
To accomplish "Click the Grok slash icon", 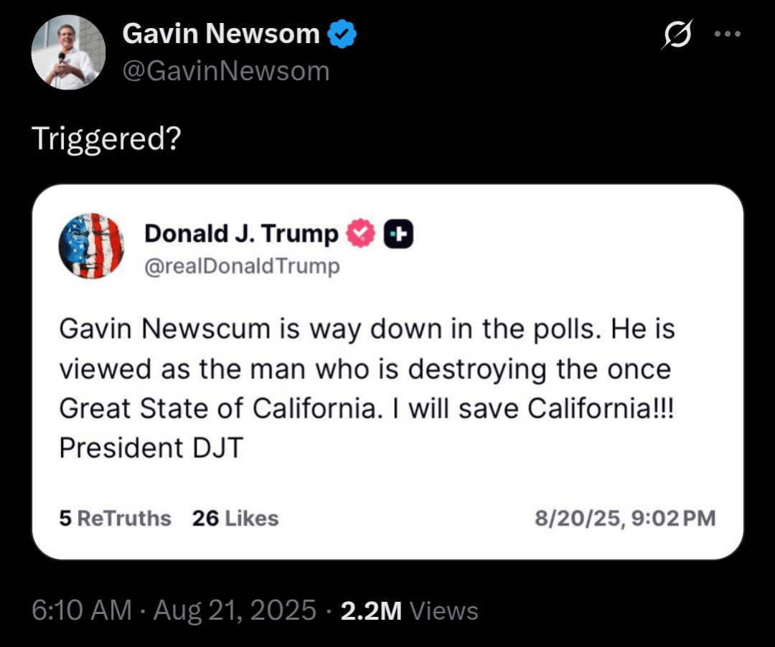I will (677, 34).
